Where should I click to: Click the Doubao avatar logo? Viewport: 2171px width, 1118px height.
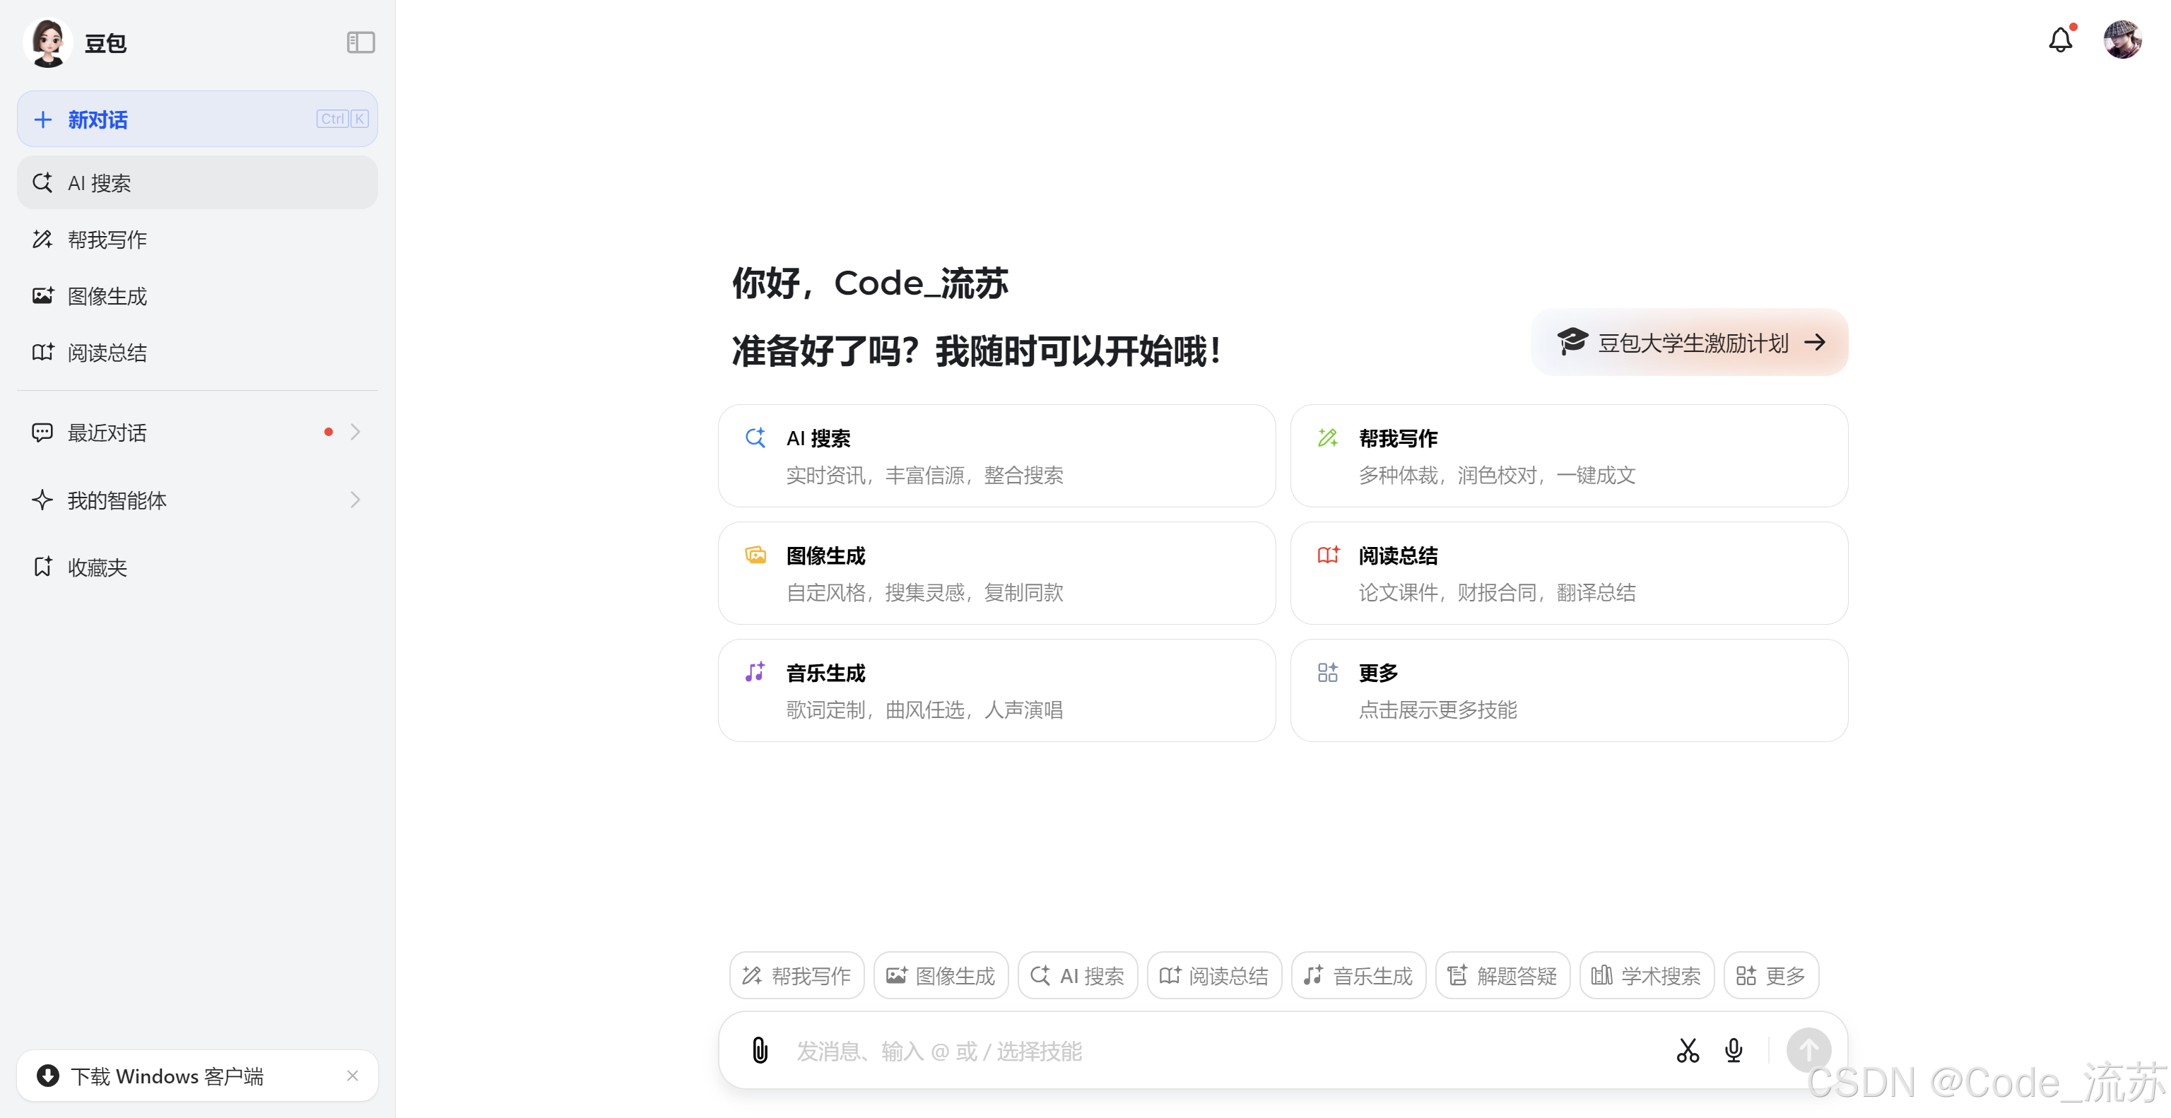pos(48,42)
